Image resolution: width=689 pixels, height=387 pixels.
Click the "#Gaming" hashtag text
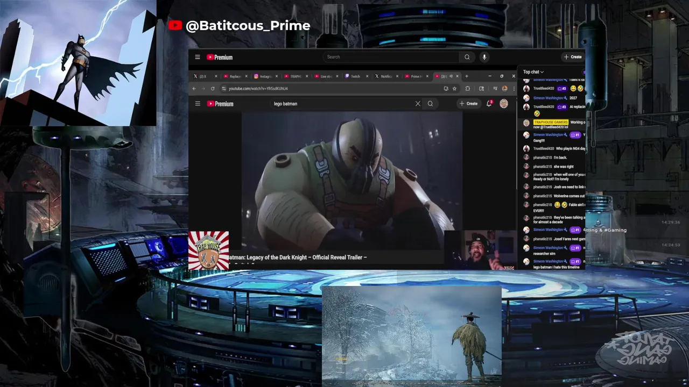tap(615, 230)
